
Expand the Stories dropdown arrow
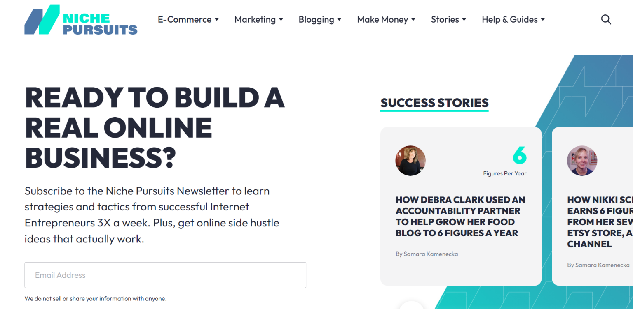(x=464, y=19)
